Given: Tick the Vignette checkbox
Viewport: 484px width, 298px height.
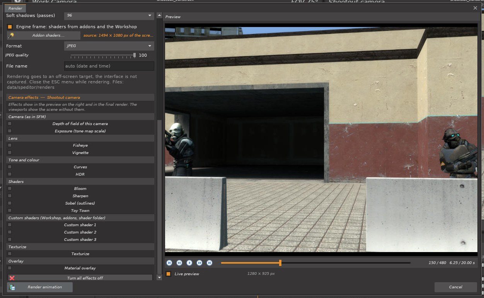Looking at the screenshot, I should (x=10, y=152).
